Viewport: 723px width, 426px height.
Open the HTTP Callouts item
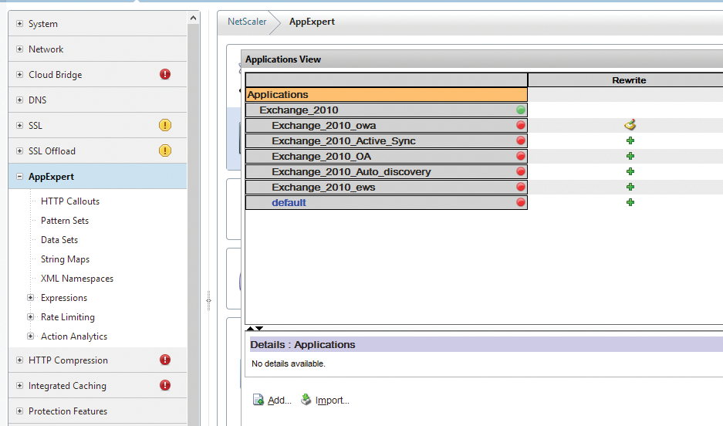click(70, 201)
